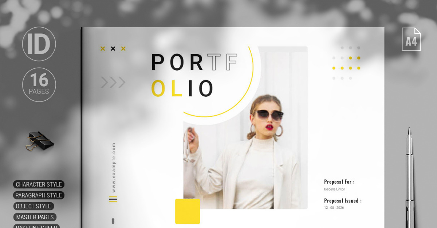Image resolution: width=437 pixels, height=228 pixels.
Task: Open the www.example.com vertical link
Action: click(114, 167)
